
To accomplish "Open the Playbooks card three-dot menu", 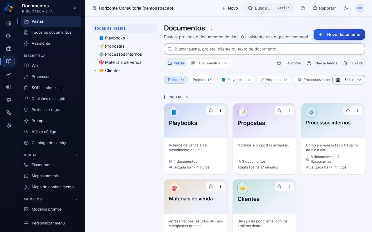I will [221, 110].
